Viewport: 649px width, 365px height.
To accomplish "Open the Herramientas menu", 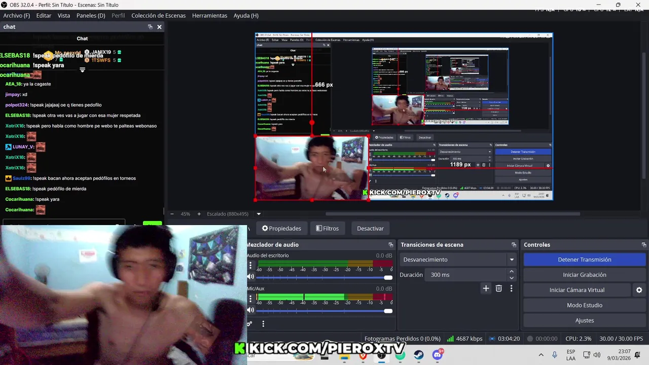I will pos(209,16).
